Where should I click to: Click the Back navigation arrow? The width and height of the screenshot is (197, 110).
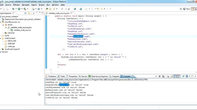pos(102,9)
